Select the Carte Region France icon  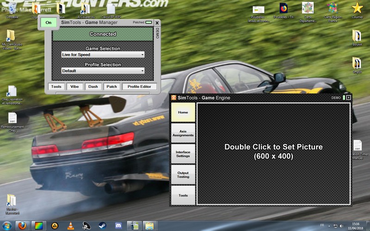pyautogui.click(x=333, y=12)
